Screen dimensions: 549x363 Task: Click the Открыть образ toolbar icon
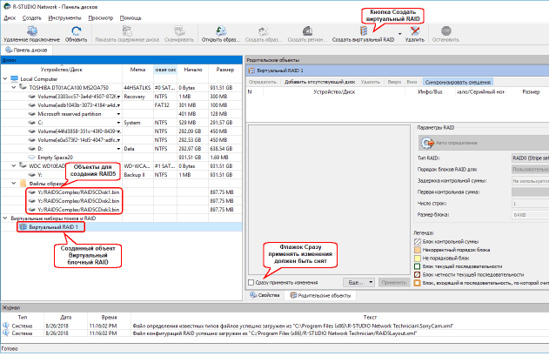pyautogui.click(x=221, y=30)
